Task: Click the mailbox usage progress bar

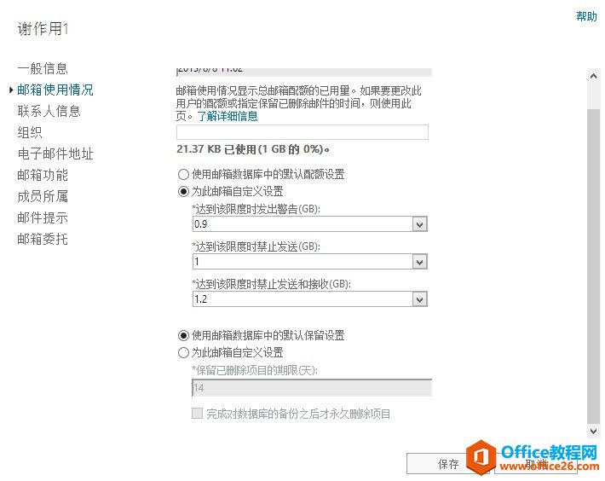Action: click(x=302, y=132)
